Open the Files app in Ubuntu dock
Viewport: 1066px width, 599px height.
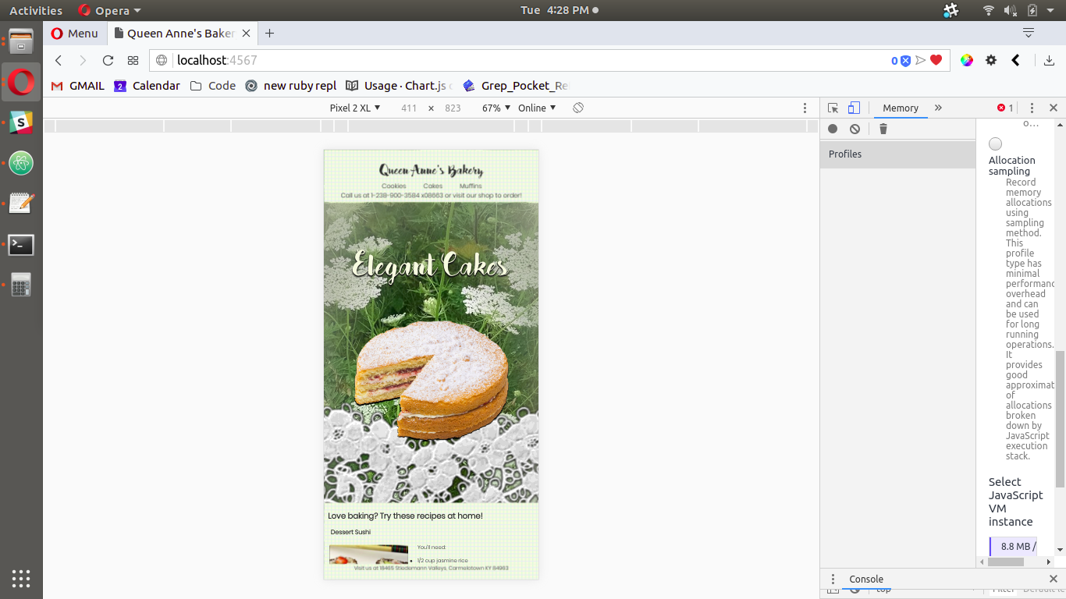tap(21, 41)
